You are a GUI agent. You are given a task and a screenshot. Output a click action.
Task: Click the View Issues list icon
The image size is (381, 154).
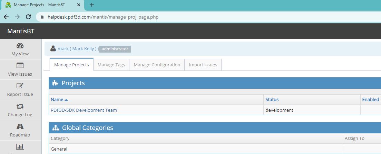point(20,66)
